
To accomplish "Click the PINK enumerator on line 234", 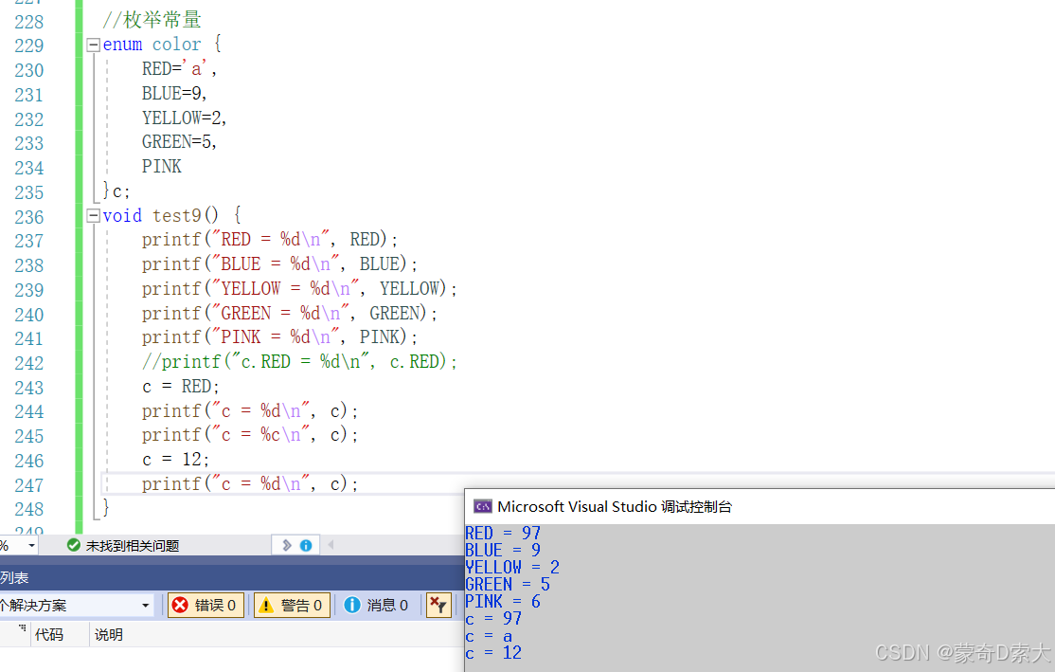I will [x=162, y=166].
